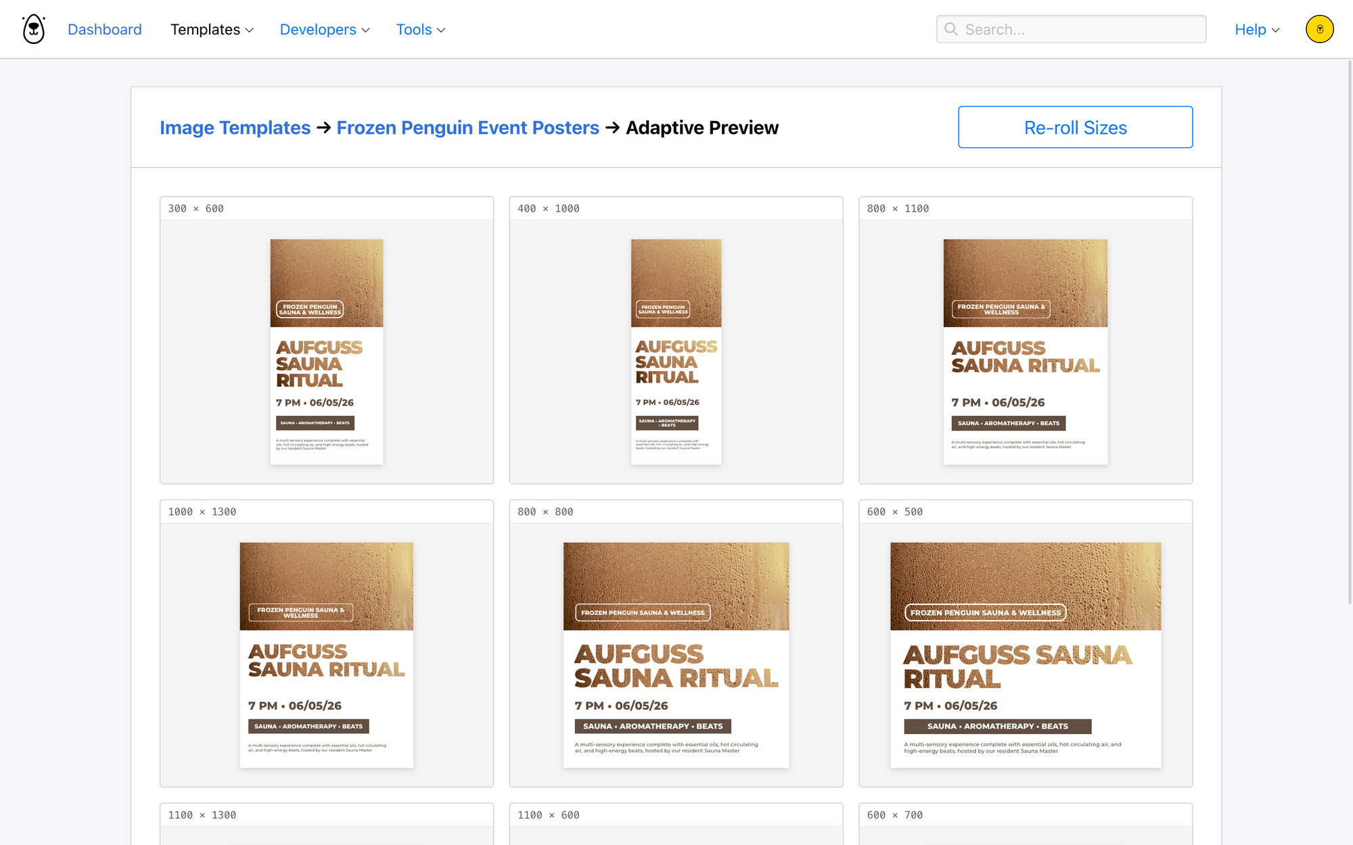The width and height of the screenshot is (1353, 845).
Task: Click the 600 × 700 size label
Action: pyautogui.click(x=895, y=815)
